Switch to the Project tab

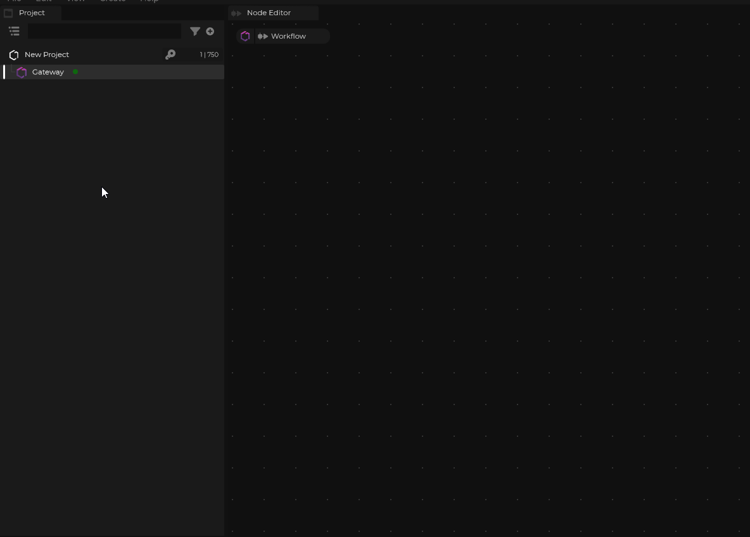click(32, 13)
